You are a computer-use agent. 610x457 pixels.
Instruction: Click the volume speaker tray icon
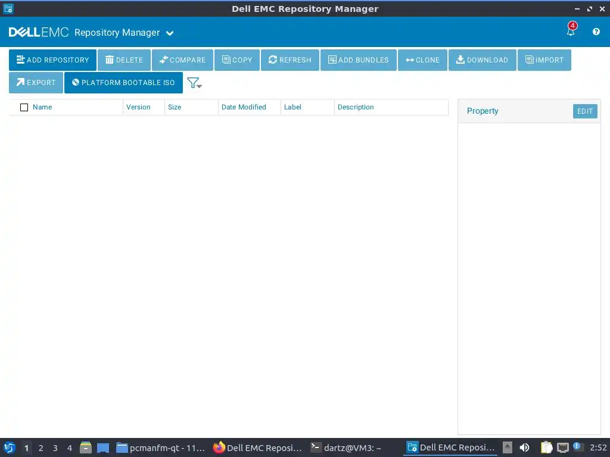point(524,447)
